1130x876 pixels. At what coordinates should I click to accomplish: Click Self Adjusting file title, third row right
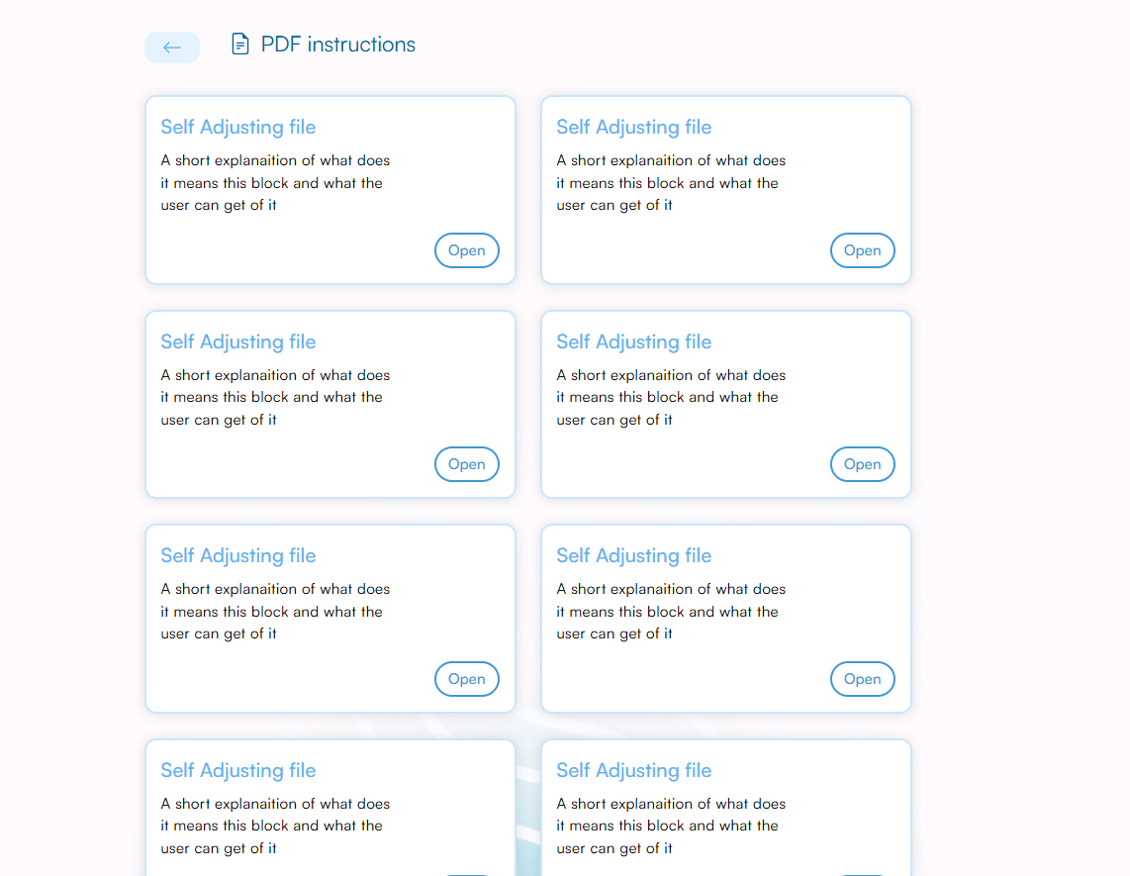pos(633,556)
